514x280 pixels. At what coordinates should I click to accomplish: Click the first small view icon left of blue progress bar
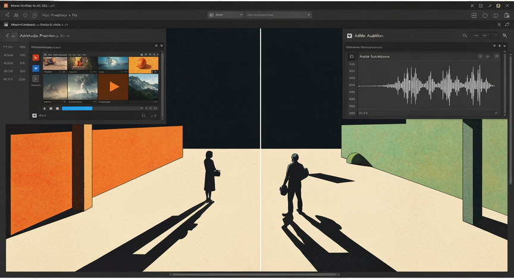[45, 108]
